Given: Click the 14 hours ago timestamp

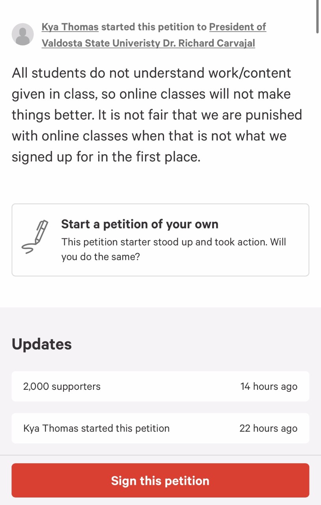Looking at the screenshot, I should coord(269,386).
